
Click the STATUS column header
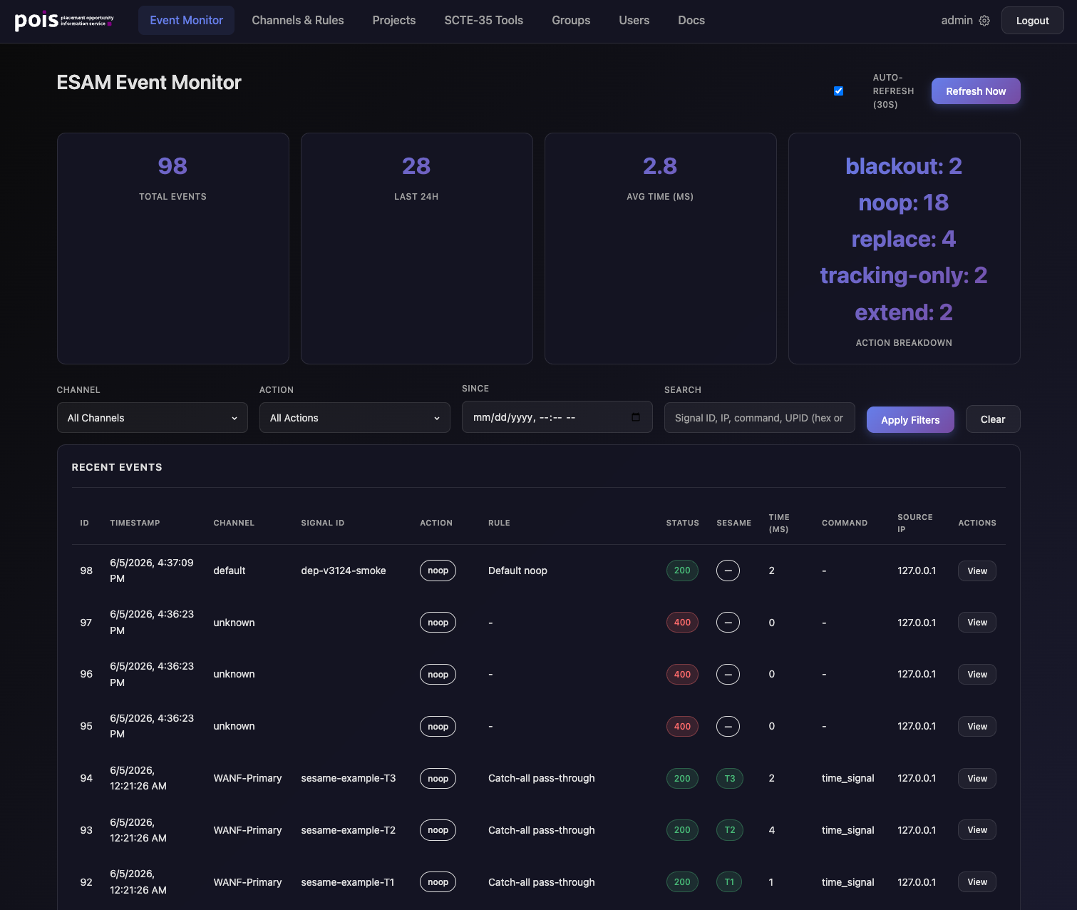point(683,523)
